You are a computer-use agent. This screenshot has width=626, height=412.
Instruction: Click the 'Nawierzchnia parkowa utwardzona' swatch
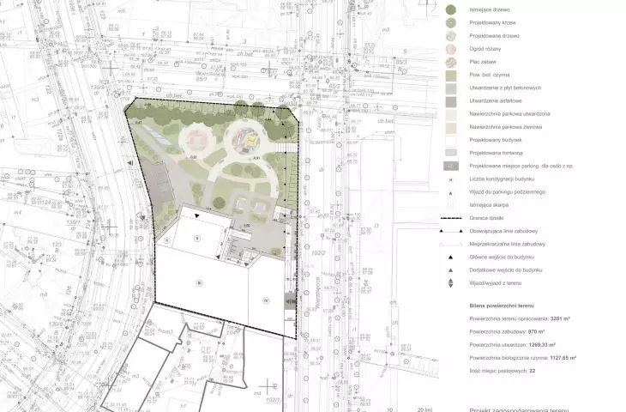click(451, 115)
